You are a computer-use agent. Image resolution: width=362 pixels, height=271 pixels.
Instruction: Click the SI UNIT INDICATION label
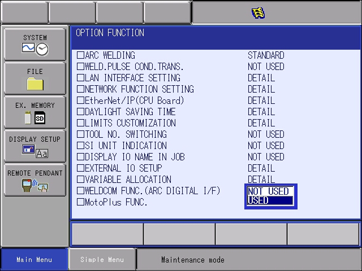(x=126, y=146)
